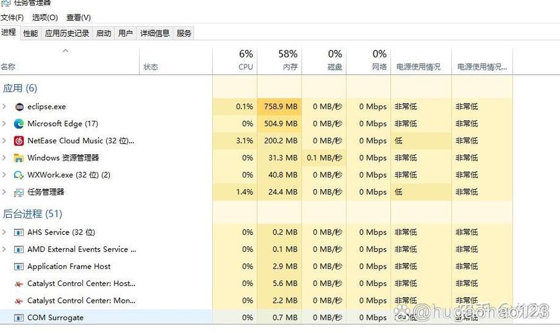Click the Catalyst Control Center: Host icon
The width and height of the screenshot is (560, 333).
(19, 283)
